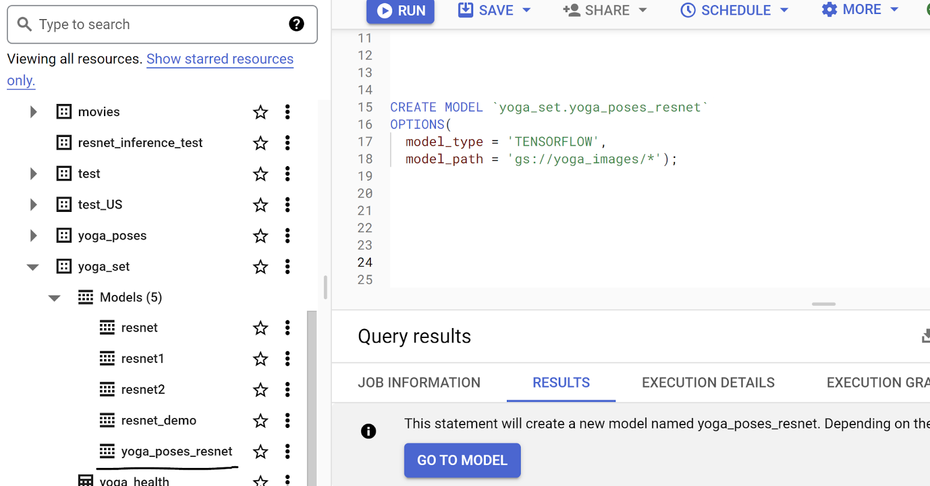Open the three-dot menu for movies dataset
The image size is (930, 486).
click(287, 112)
